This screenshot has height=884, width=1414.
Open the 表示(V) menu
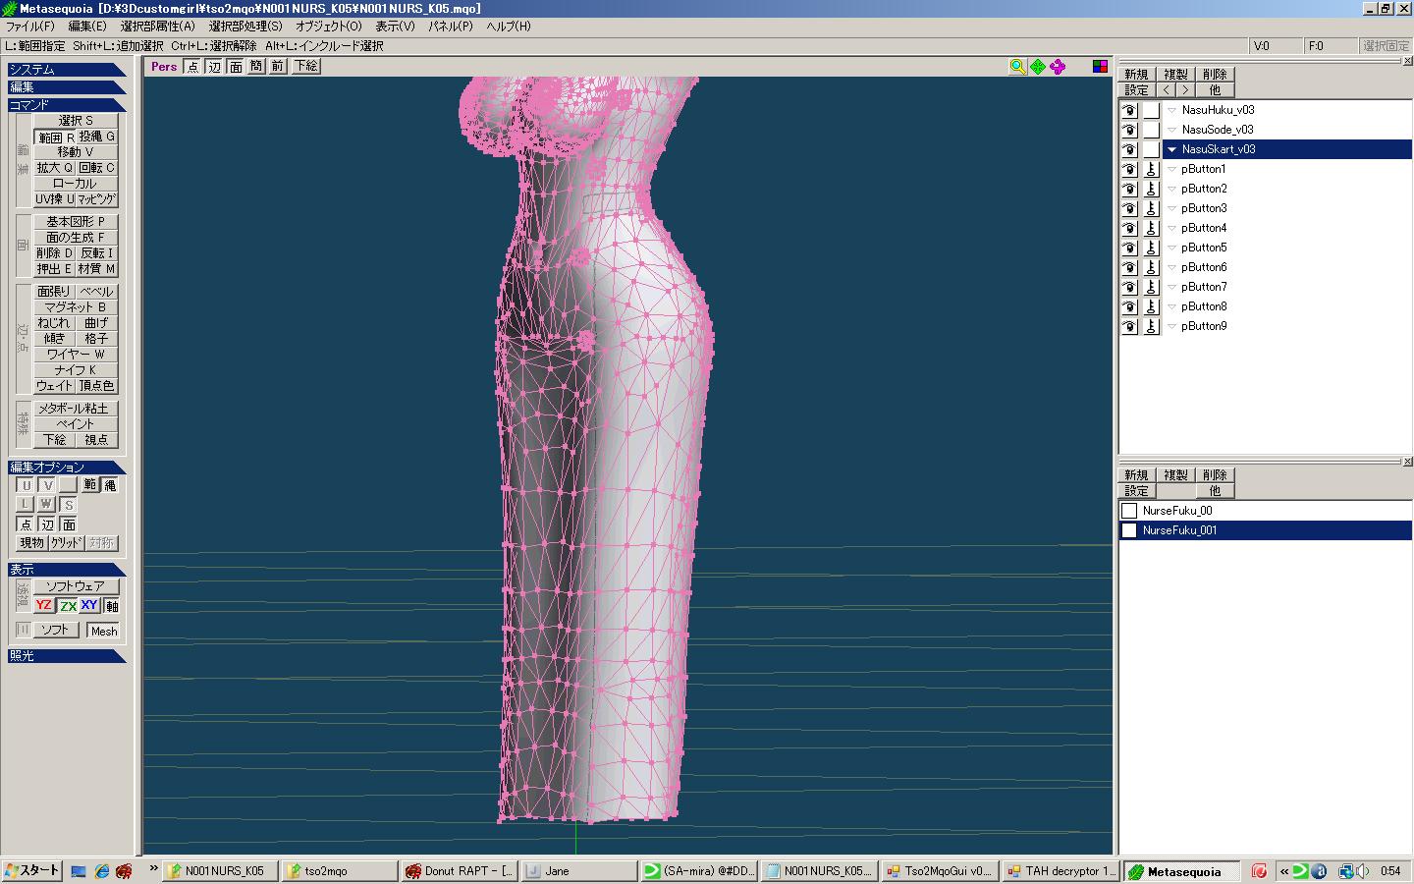[395, 27]
